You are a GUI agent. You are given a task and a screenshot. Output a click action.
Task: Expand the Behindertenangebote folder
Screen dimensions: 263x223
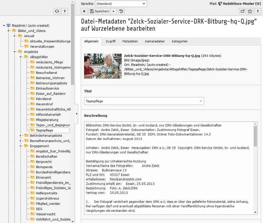coord(21,136)
